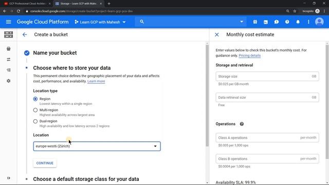The height and width of the screenshot is (185, 329).
Task: Click the $0.0004 per 1,000 ops text
Action: 234,166
